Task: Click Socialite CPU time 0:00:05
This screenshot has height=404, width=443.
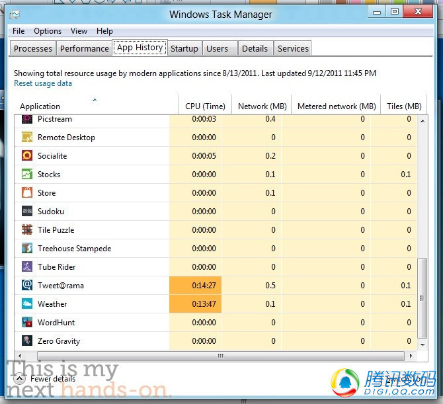Action: pyautogui.click(x=204, y=155)
